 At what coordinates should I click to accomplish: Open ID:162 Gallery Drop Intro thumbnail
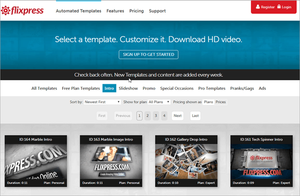pos(186,162)
